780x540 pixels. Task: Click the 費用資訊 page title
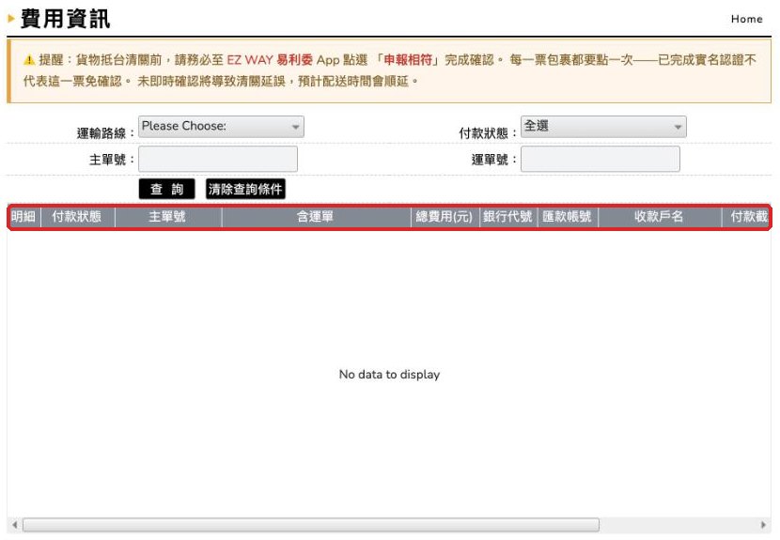tap(65, 20)
